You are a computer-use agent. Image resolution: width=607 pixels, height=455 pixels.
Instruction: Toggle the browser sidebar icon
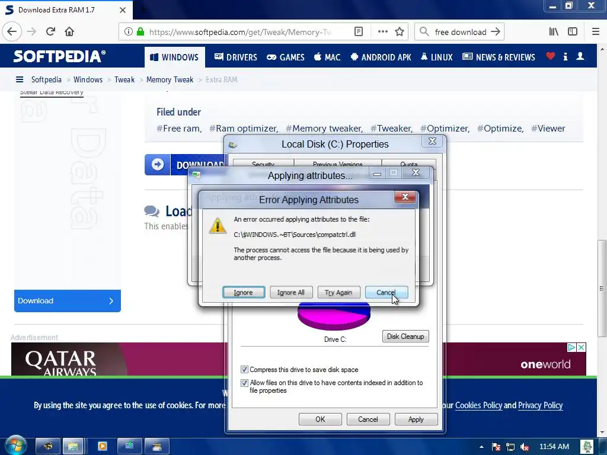click(573, 32)
